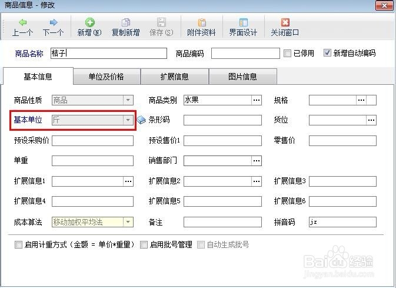Screen dimensions: 396x288
Task: Click the 拼音码 field showing jz
Action: coord(342,222)
